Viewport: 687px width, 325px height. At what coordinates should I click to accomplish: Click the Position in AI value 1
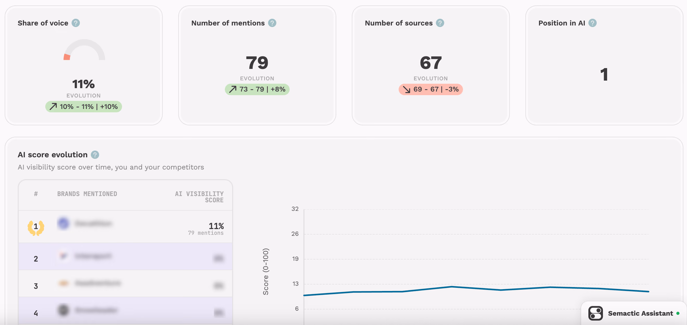(x=604, y=75)
